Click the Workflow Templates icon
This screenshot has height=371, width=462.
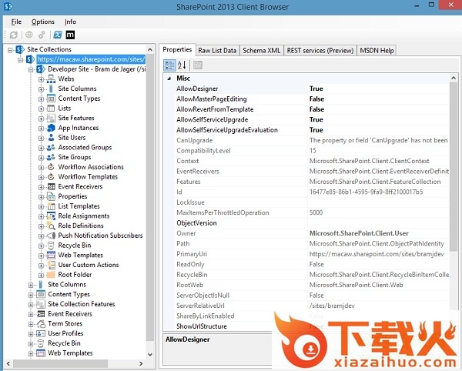click(51, 177)
